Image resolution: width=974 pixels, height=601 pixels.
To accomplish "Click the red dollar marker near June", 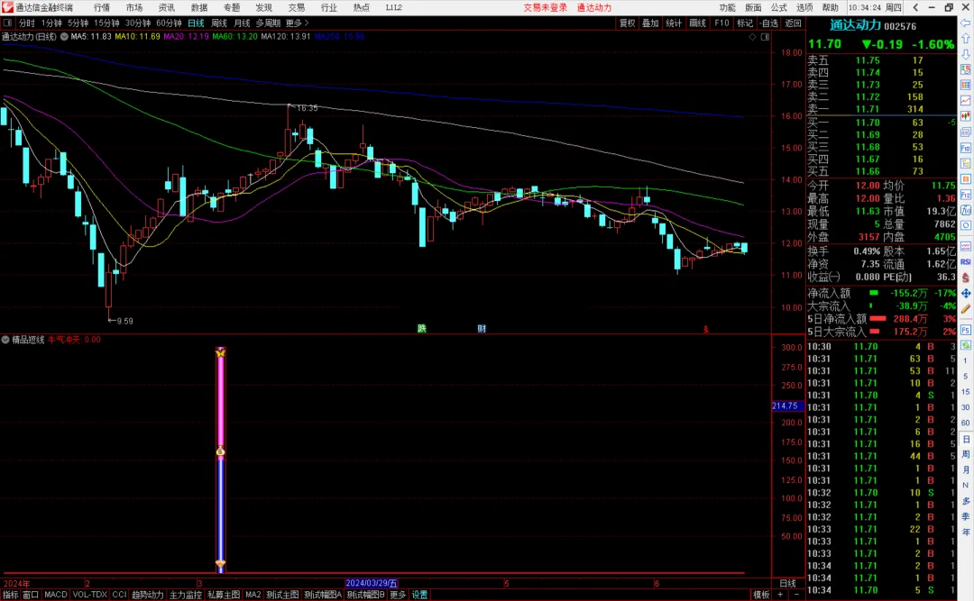I will point(705,329).
